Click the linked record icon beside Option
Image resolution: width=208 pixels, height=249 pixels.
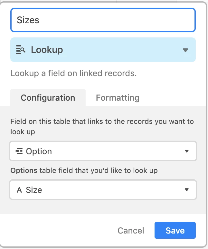[x=19, y=151]
